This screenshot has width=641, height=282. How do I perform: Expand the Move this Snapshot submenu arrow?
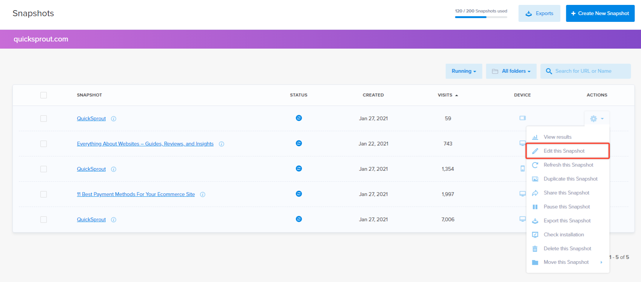pos(601,262)
